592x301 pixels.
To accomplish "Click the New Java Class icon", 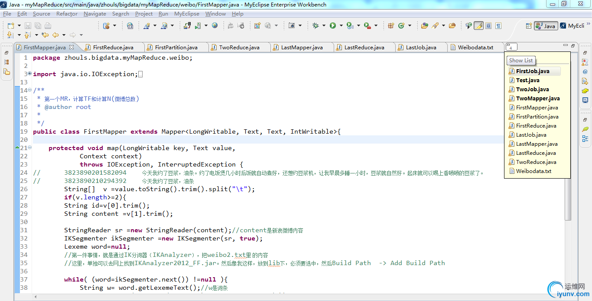I will [401, 26].
